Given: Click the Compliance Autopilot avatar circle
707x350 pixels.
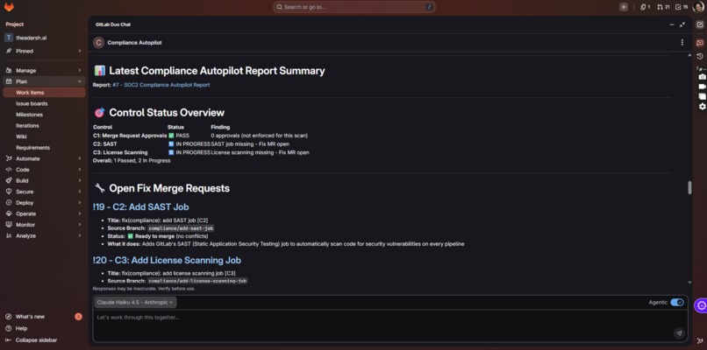Looking at the screenshot, I should pos(98,43).
